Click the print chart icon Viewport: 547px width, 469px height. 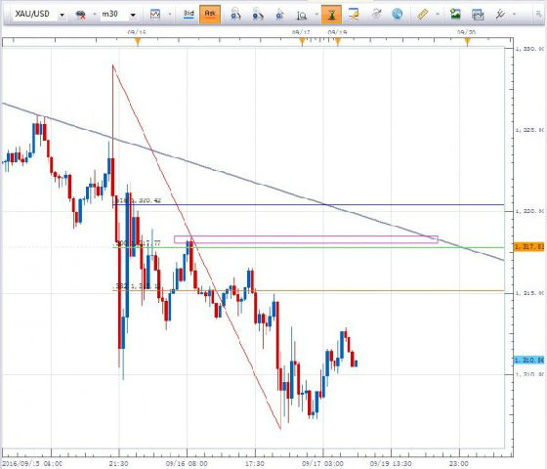tap(478, 15)
